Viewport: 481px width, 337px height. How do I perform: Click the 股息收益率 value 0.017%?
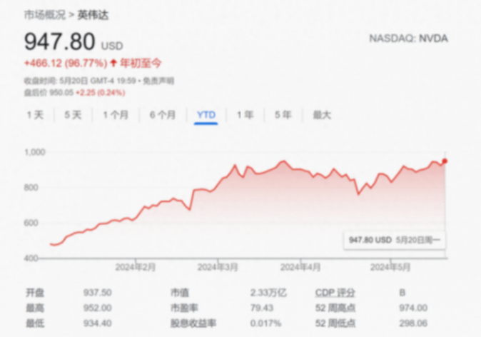click(x=265, y=323)
